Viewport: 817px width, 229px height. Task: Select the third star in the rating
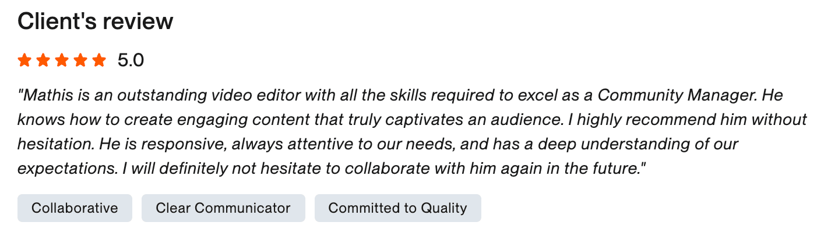(62, 60)
